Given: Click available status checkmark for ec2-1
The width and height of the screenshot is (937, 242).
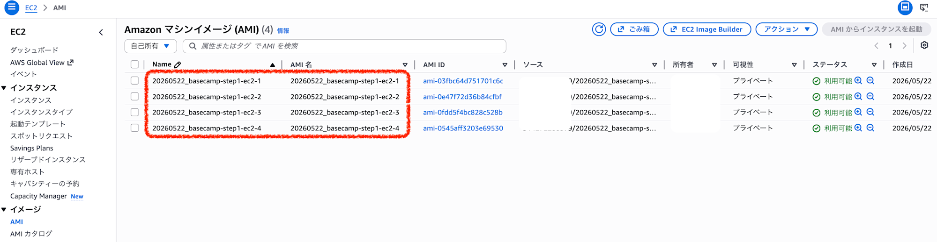Looking at the screenshot, I should pos(816,81).
